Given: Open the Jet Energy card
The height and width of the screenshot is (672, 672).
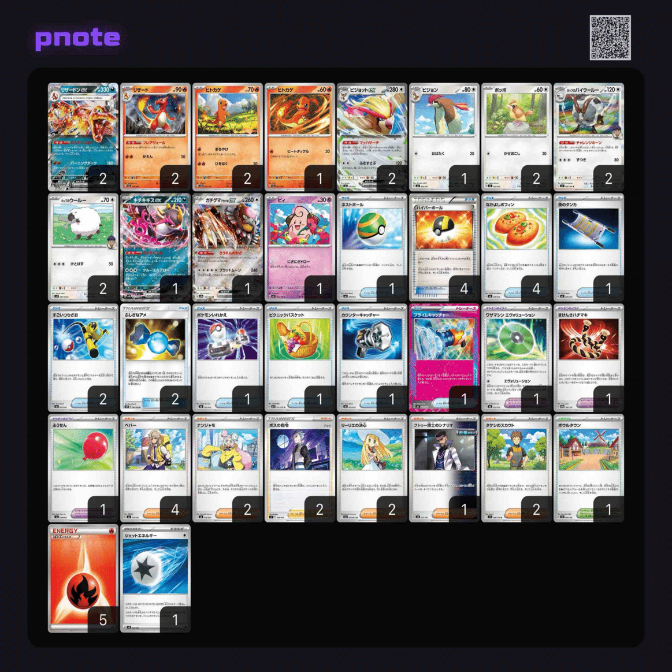Looking at the screenshot, I should [155, 578].
